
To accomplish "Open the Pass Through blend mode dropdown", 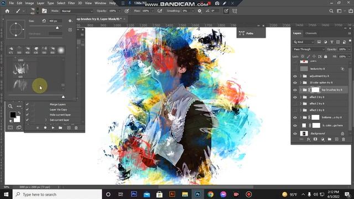I will pyautogui.click(x=309, y=49).
